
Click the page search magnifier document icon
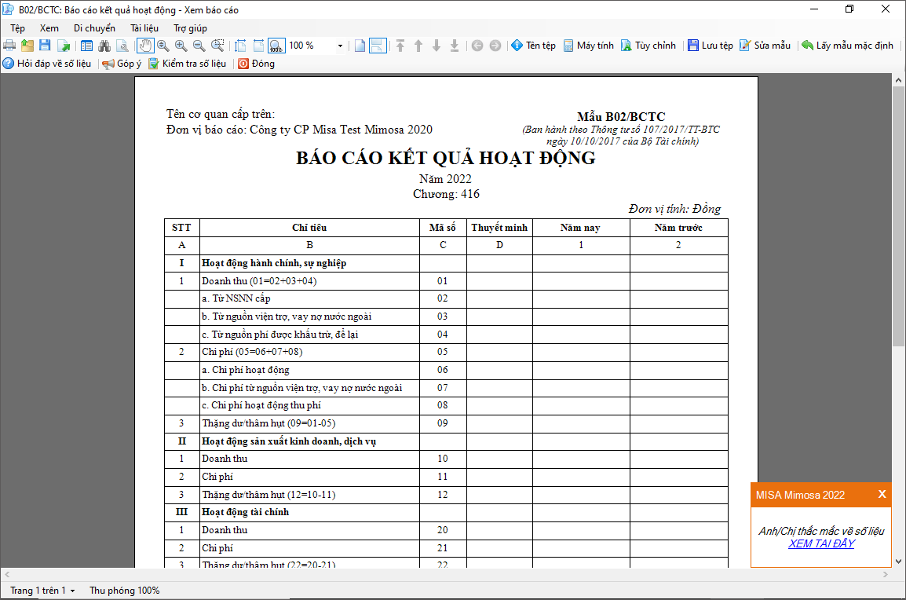coord(122,46)
